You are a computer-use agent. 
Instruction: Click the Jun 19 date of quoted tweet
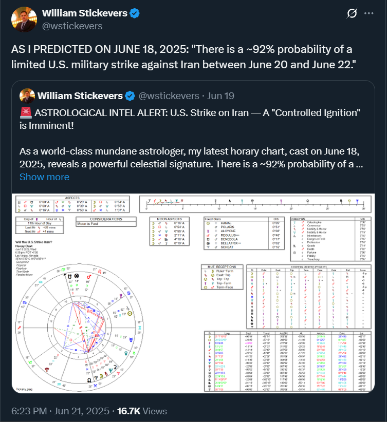point(220,96)
